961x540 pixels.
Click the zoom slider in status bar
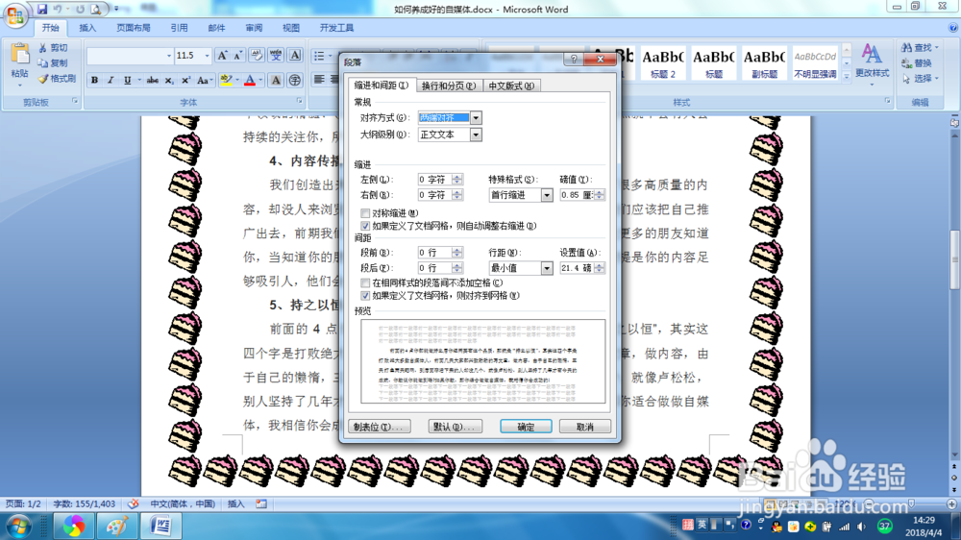point(911,503)
